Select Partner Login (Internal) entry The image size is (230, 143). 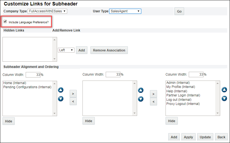coord(183,95)
